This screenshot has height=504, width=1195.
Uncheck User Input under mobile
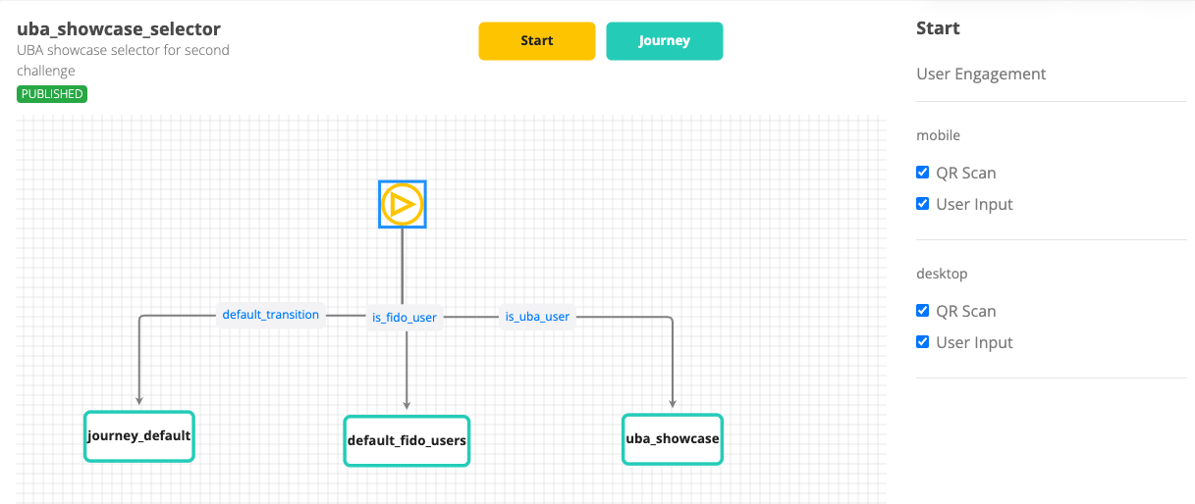point(922,204)
